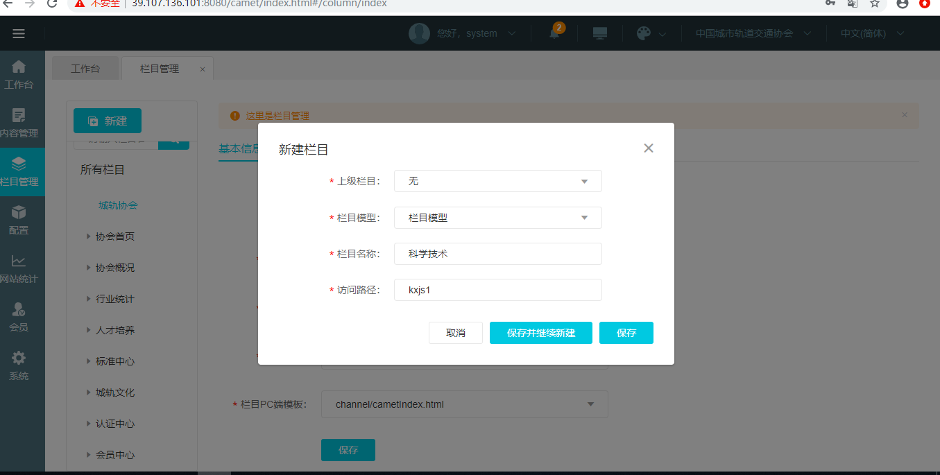940x475 pixels.
Task: Dismiss the 这里是栏目管理 alert
Action: [904, 115]
